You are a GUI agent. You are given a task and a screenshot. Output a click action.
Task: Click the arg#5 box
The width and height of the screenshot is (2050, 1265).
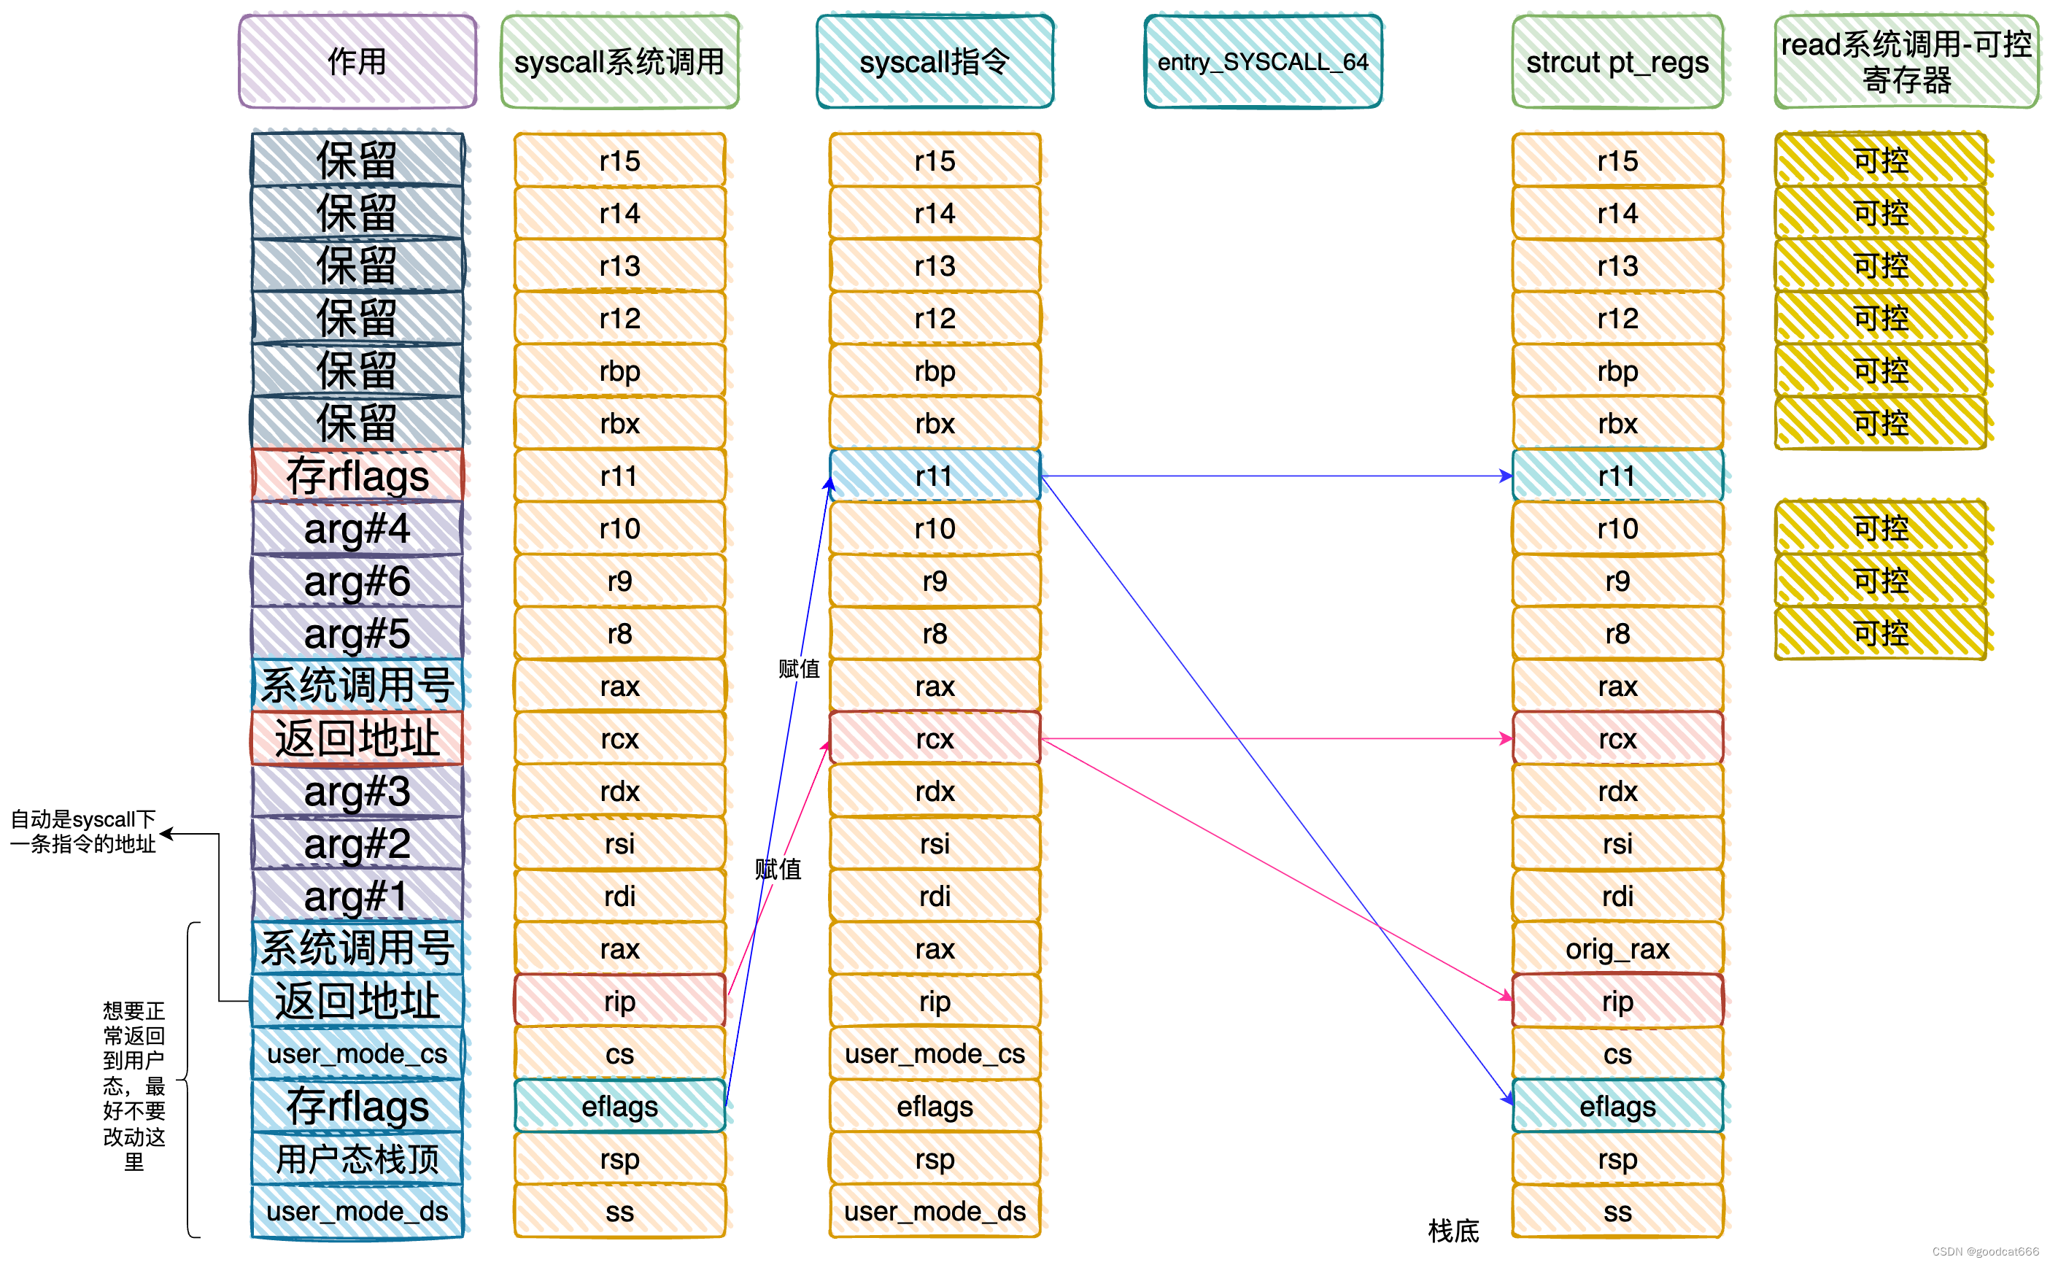(x=357, y=633)
